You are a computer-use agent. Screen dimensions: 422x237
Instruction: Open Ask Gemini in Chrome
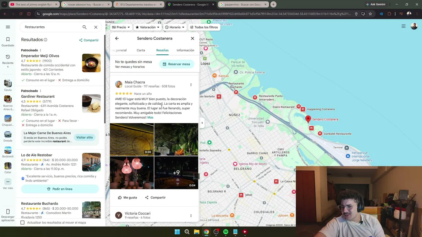click(x=376, y=5)
